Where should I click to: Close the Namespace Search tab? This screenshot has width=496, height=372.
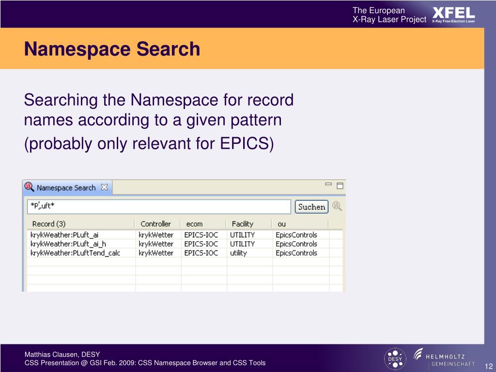click(105, 187)
